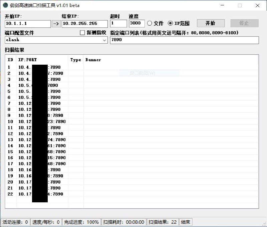
Task: Click the 活动连接 status bar entry
Action: 15,222
